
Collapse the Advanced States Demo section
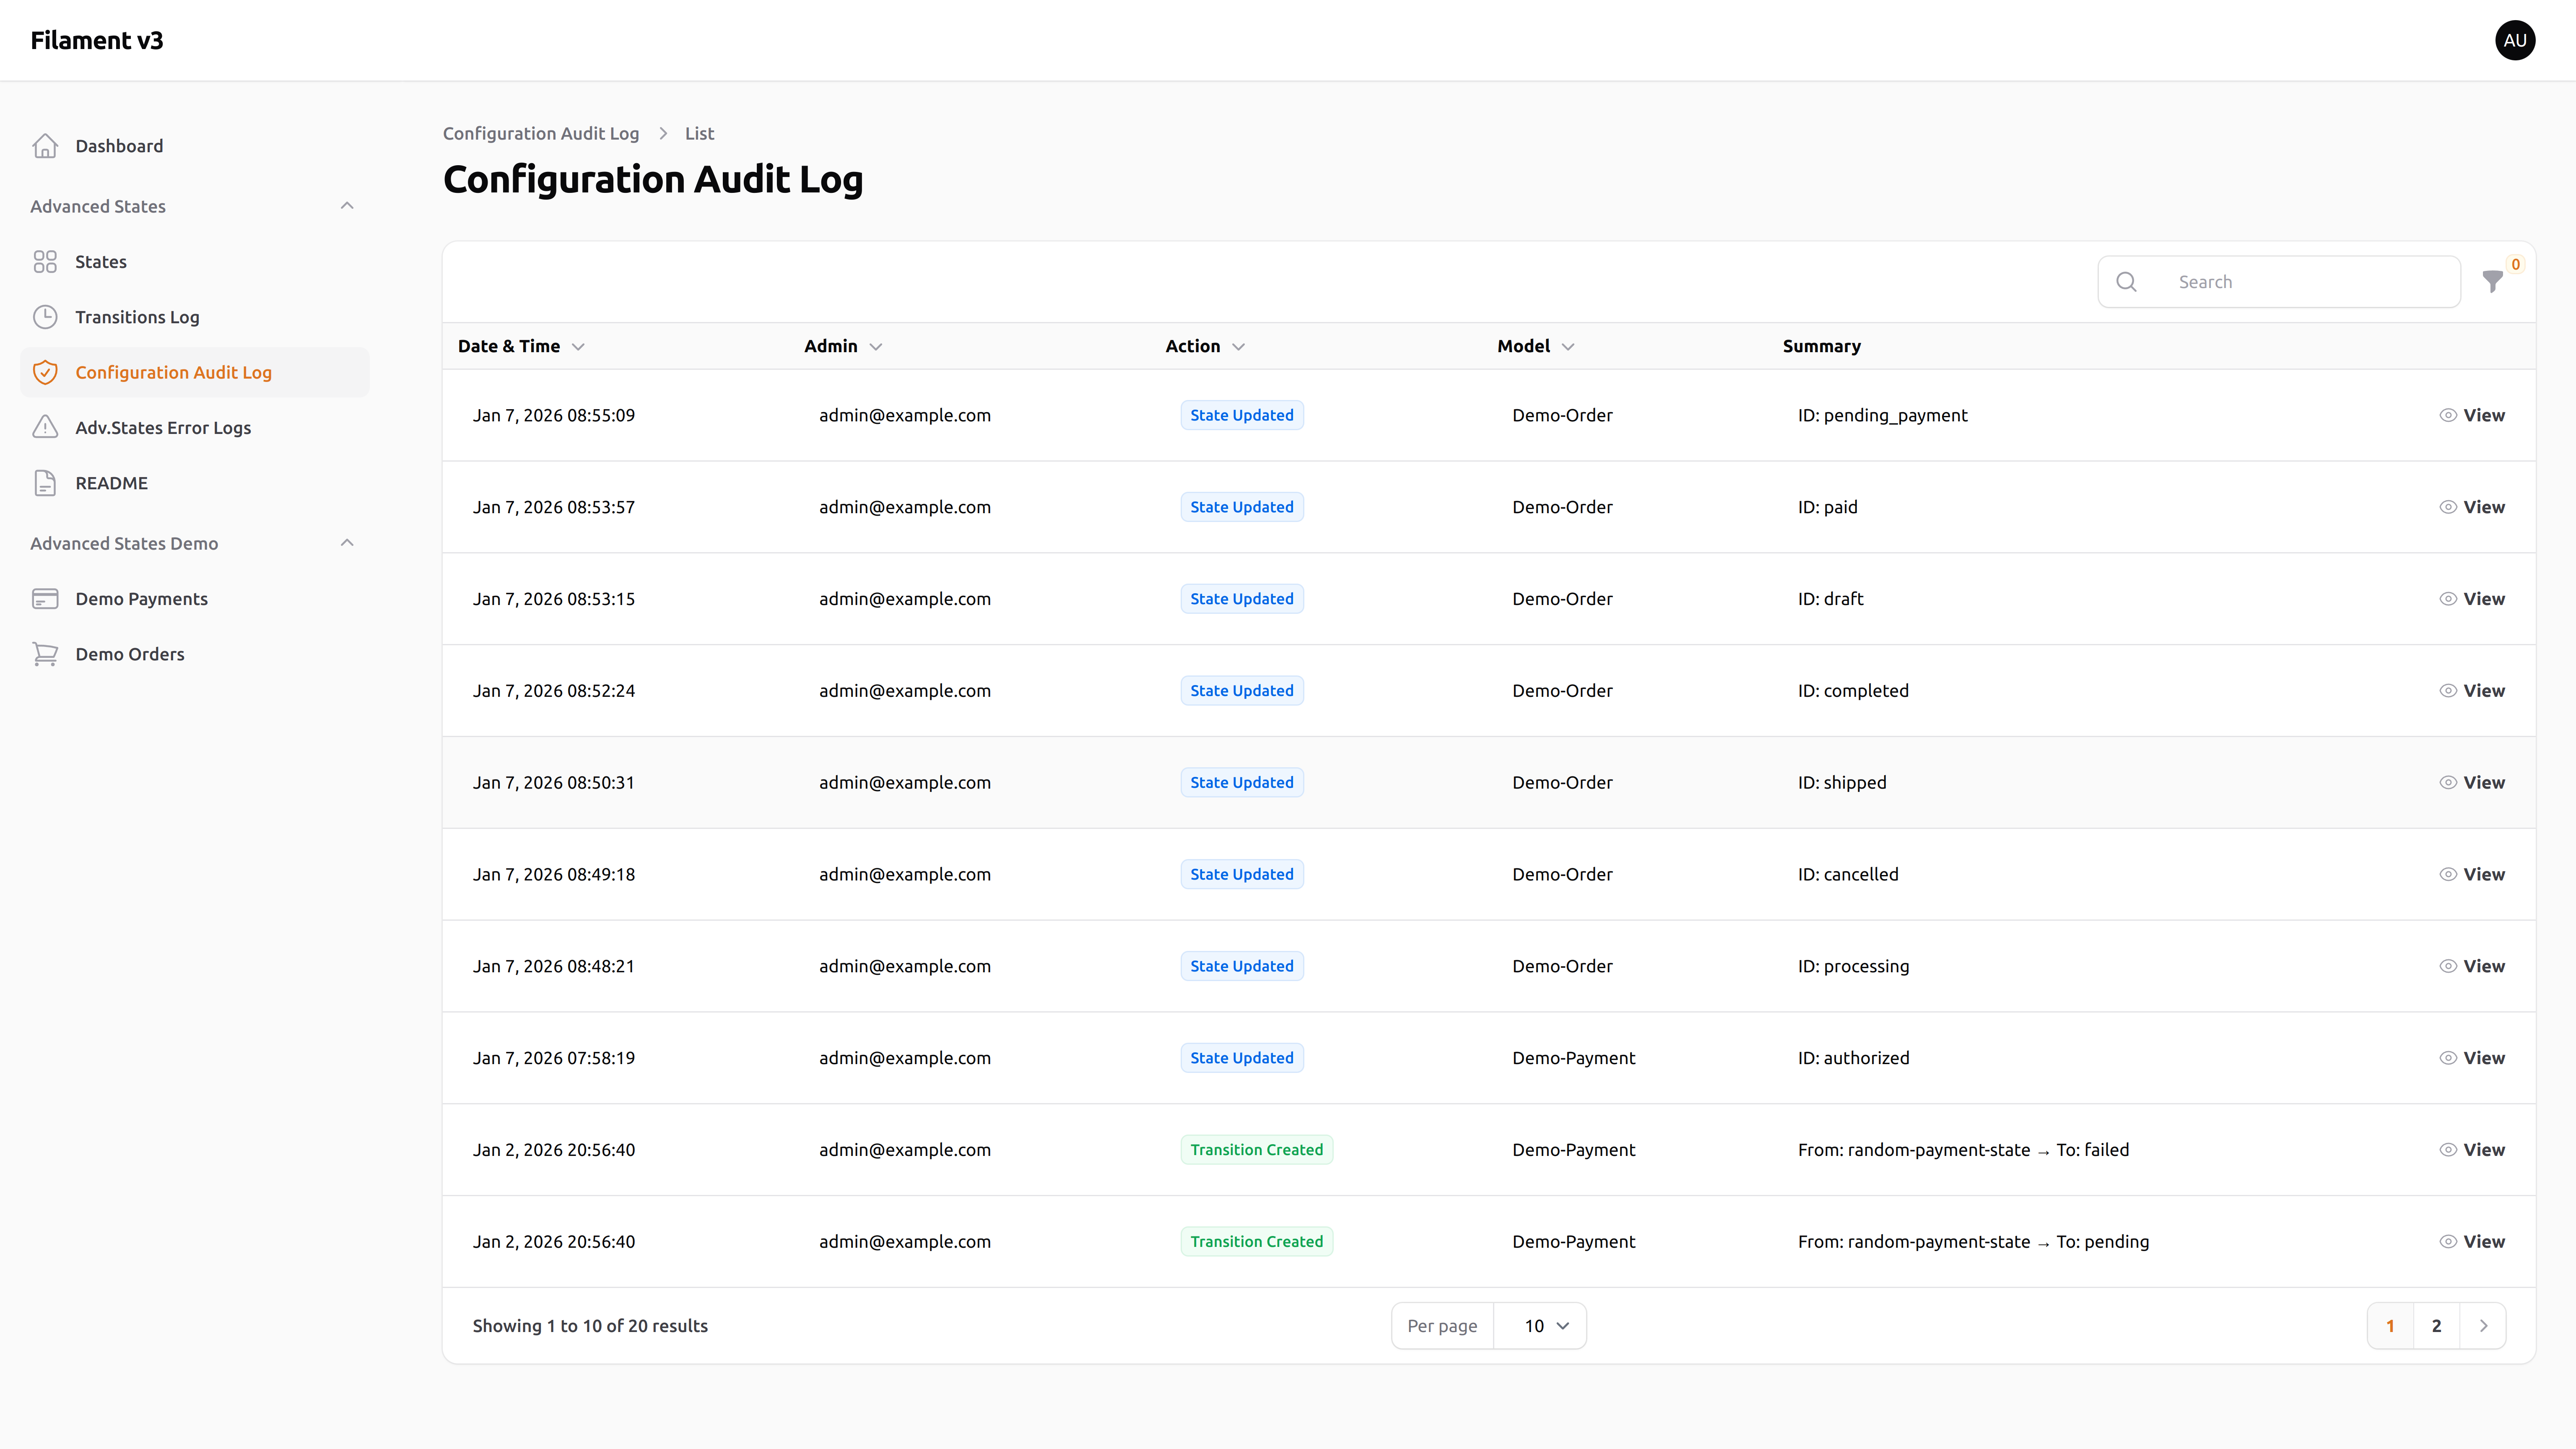(x=347, y=542)
